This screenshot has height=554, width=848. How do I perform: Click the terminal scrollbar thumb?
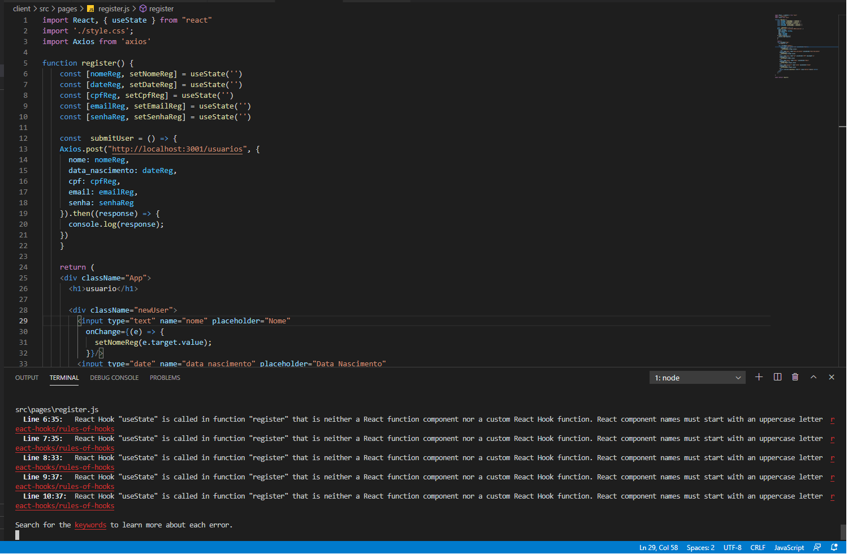[843, 531]
